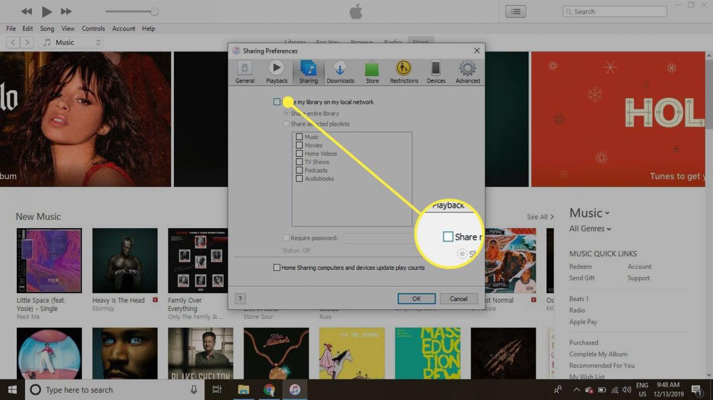Screen dimensions: 713x400
Task: Click Cancel in Sharing Preferences
Action: 458,299
